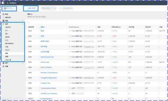Screen dimensions: 168x101
Task: Click the Facebook logo icon
Action: 3,3
